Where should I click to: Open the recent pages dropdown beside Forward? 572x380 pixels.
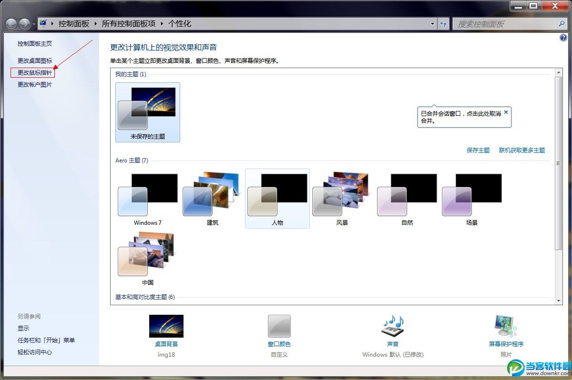coord(34,24)
